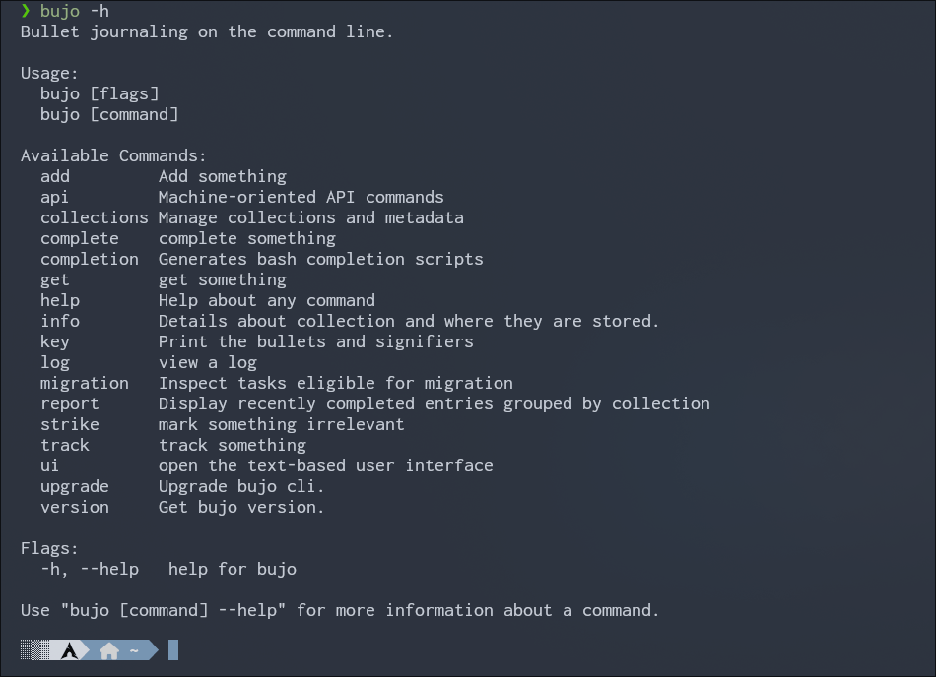
Task: Click the "version" command entry
Action: tap(75, 507)
